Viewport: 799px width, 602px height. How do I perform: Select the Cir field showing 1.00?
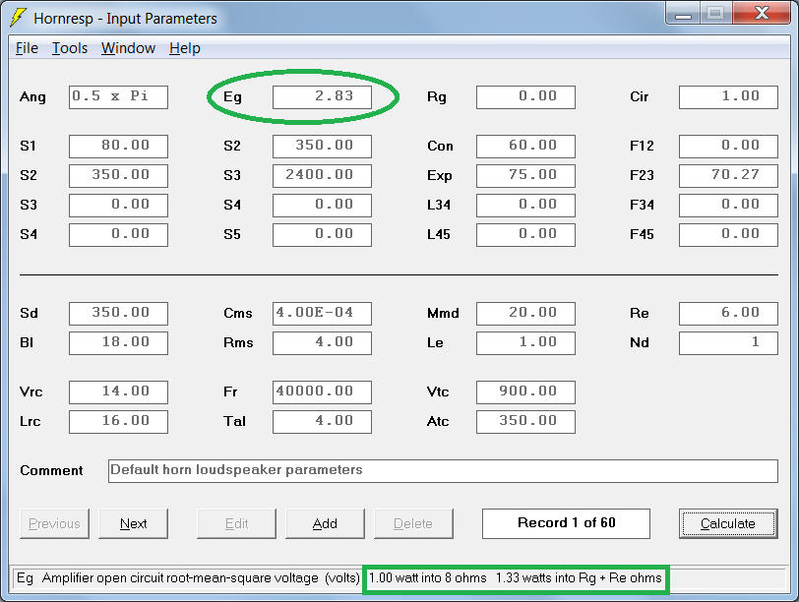pyautogui.click(x=729, y=96)
